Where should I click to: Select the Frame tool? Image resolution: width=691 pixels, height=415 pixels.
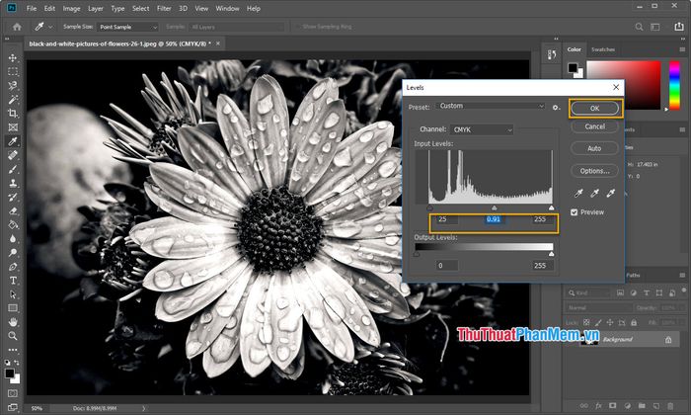pyautogui.click(x=13, y=127)
